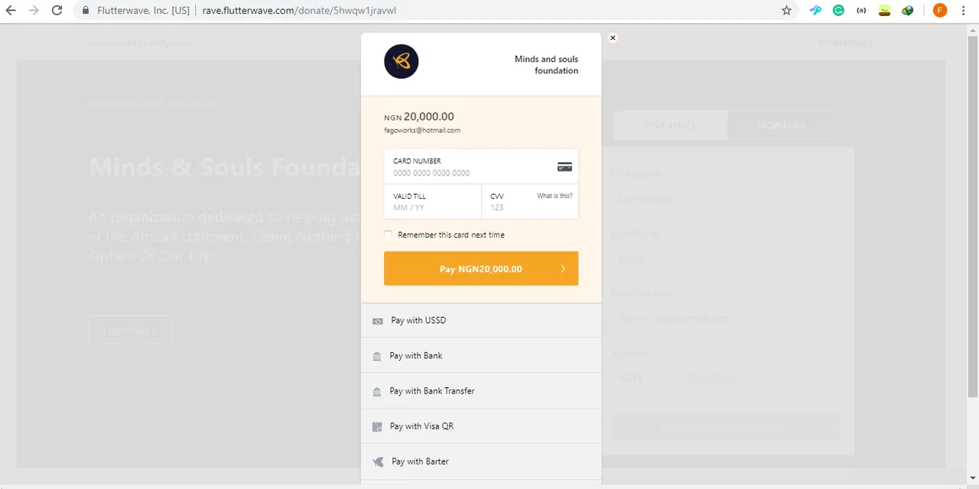Select Pay with Visa QR option
Image resolution: width=979 pixels, height=489 pixels.
[x=481, y=426]
